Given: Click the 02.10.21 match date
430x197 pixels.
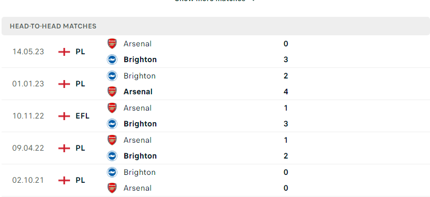Looking at the screenshot, I should click(28, 180).
